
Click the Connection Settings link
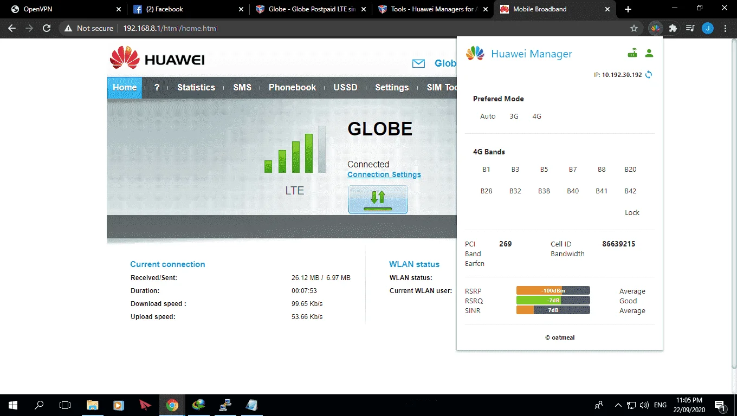pyautogui.click(x=384, y=174)
